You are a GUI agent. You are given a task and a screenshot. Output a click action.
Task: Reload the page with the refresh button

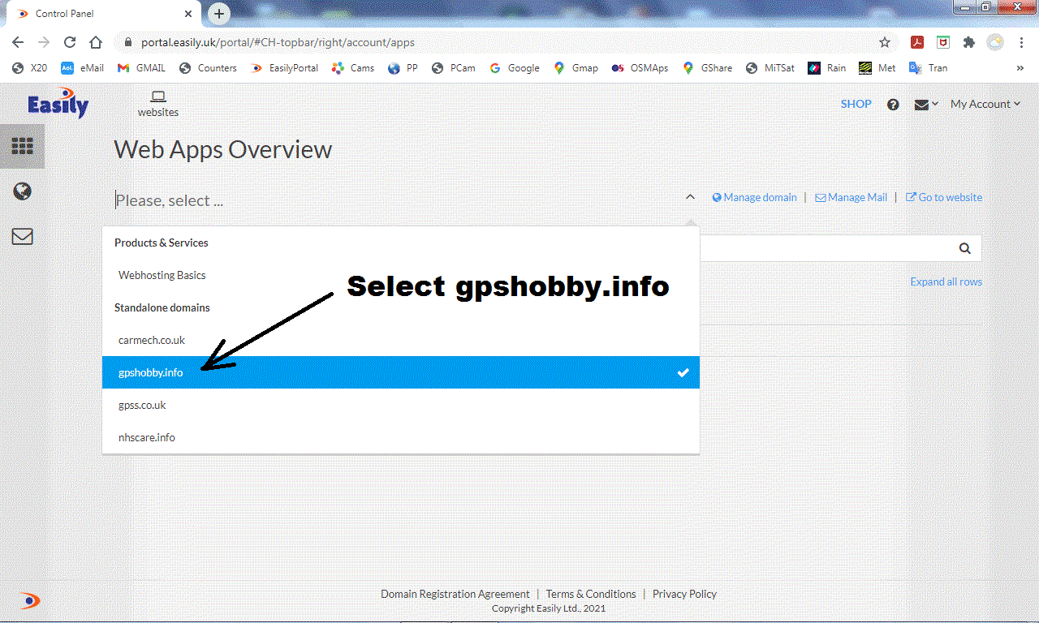pyautogui.click(x=70, y=42)
